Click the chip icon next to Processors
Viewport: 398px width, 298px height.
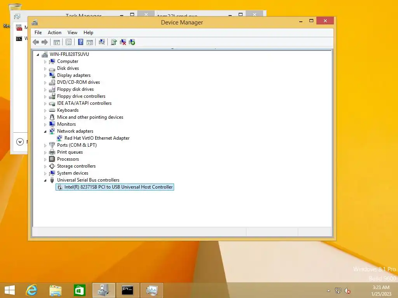tap(52, 159)
